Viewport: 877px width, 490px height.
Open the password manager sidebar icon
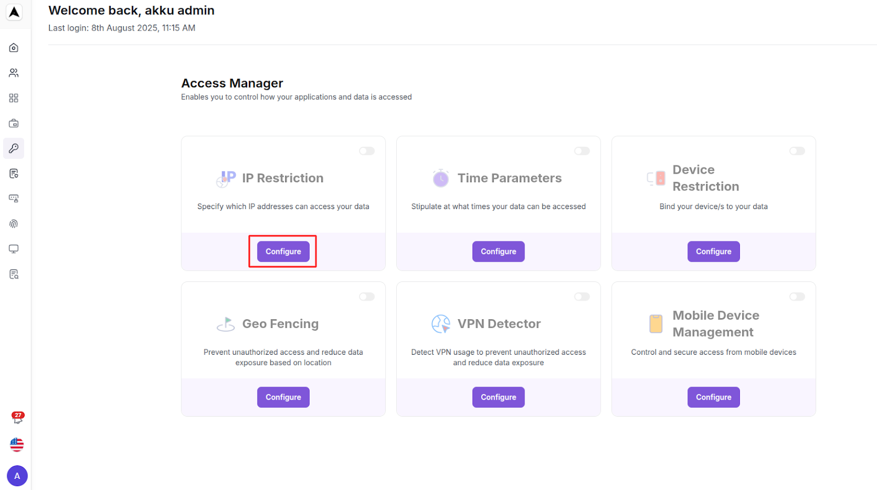pos(14,199)
